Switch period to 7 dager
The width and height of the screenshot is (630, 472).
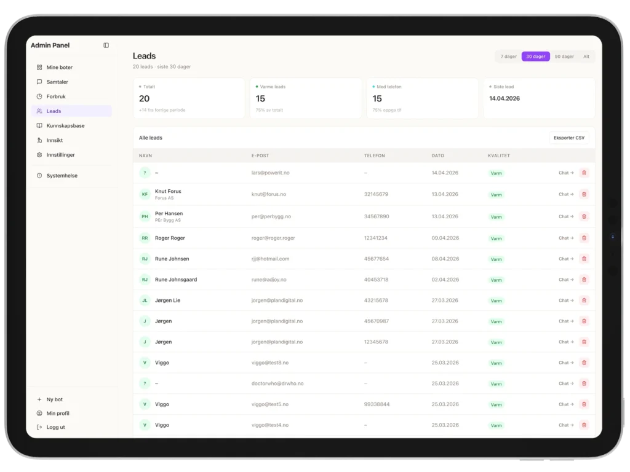(x=508, y=57)
